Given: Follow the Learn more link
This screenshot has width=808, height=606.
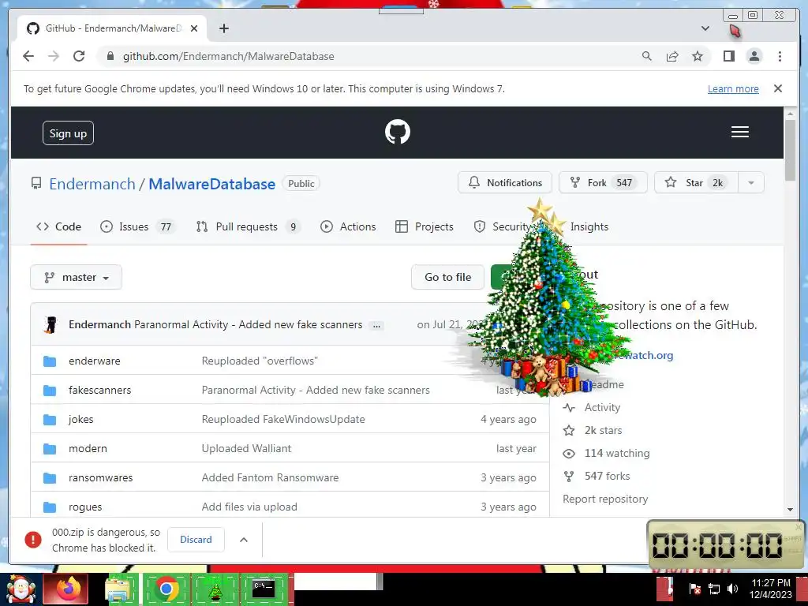Looking at the screenshot, I should (x=733, y=88).
